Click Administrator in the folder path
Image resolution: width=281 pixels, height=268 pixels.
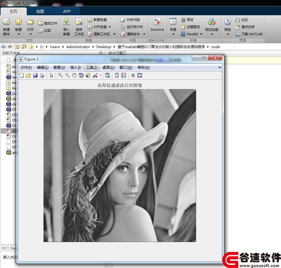78,47
